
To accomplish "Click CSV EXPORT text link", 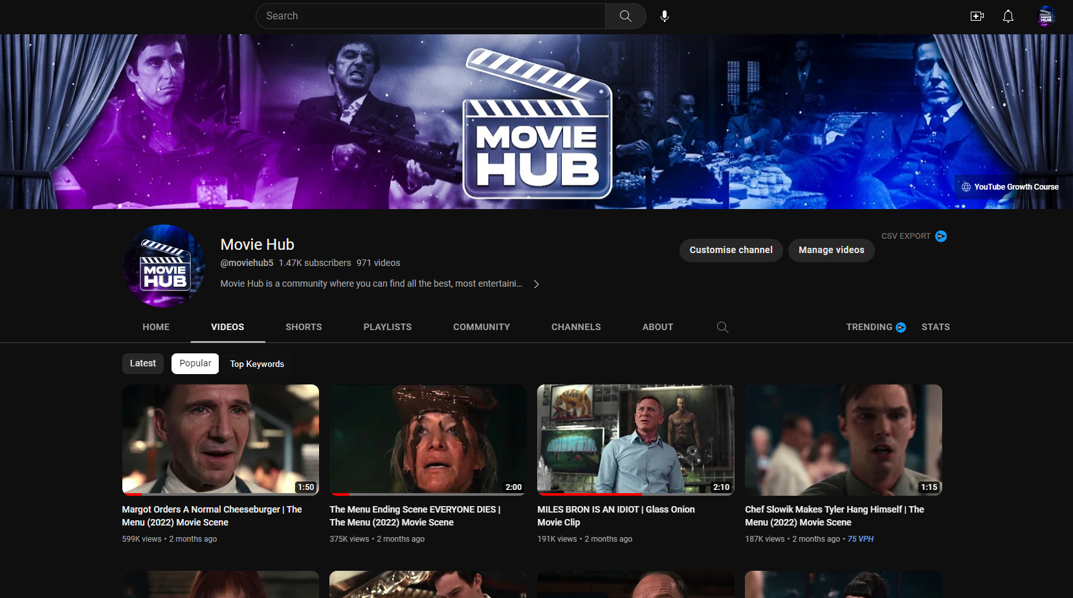I will [905, 236].
